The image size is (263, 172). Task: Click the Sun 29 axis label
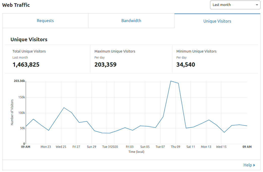point(92,147)
